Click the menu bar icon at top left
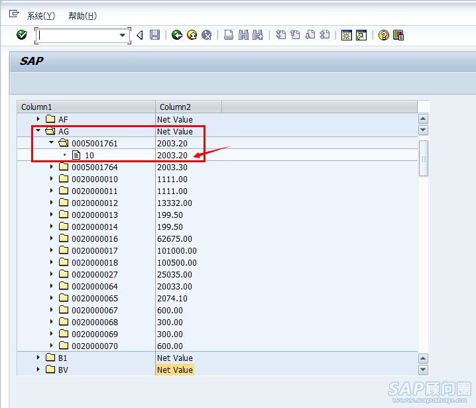Screen dimensions: 476x408 (x=14, y=14)
